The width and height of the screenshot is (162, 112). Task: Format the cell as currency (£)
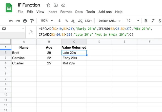click(x=59, y=21)
